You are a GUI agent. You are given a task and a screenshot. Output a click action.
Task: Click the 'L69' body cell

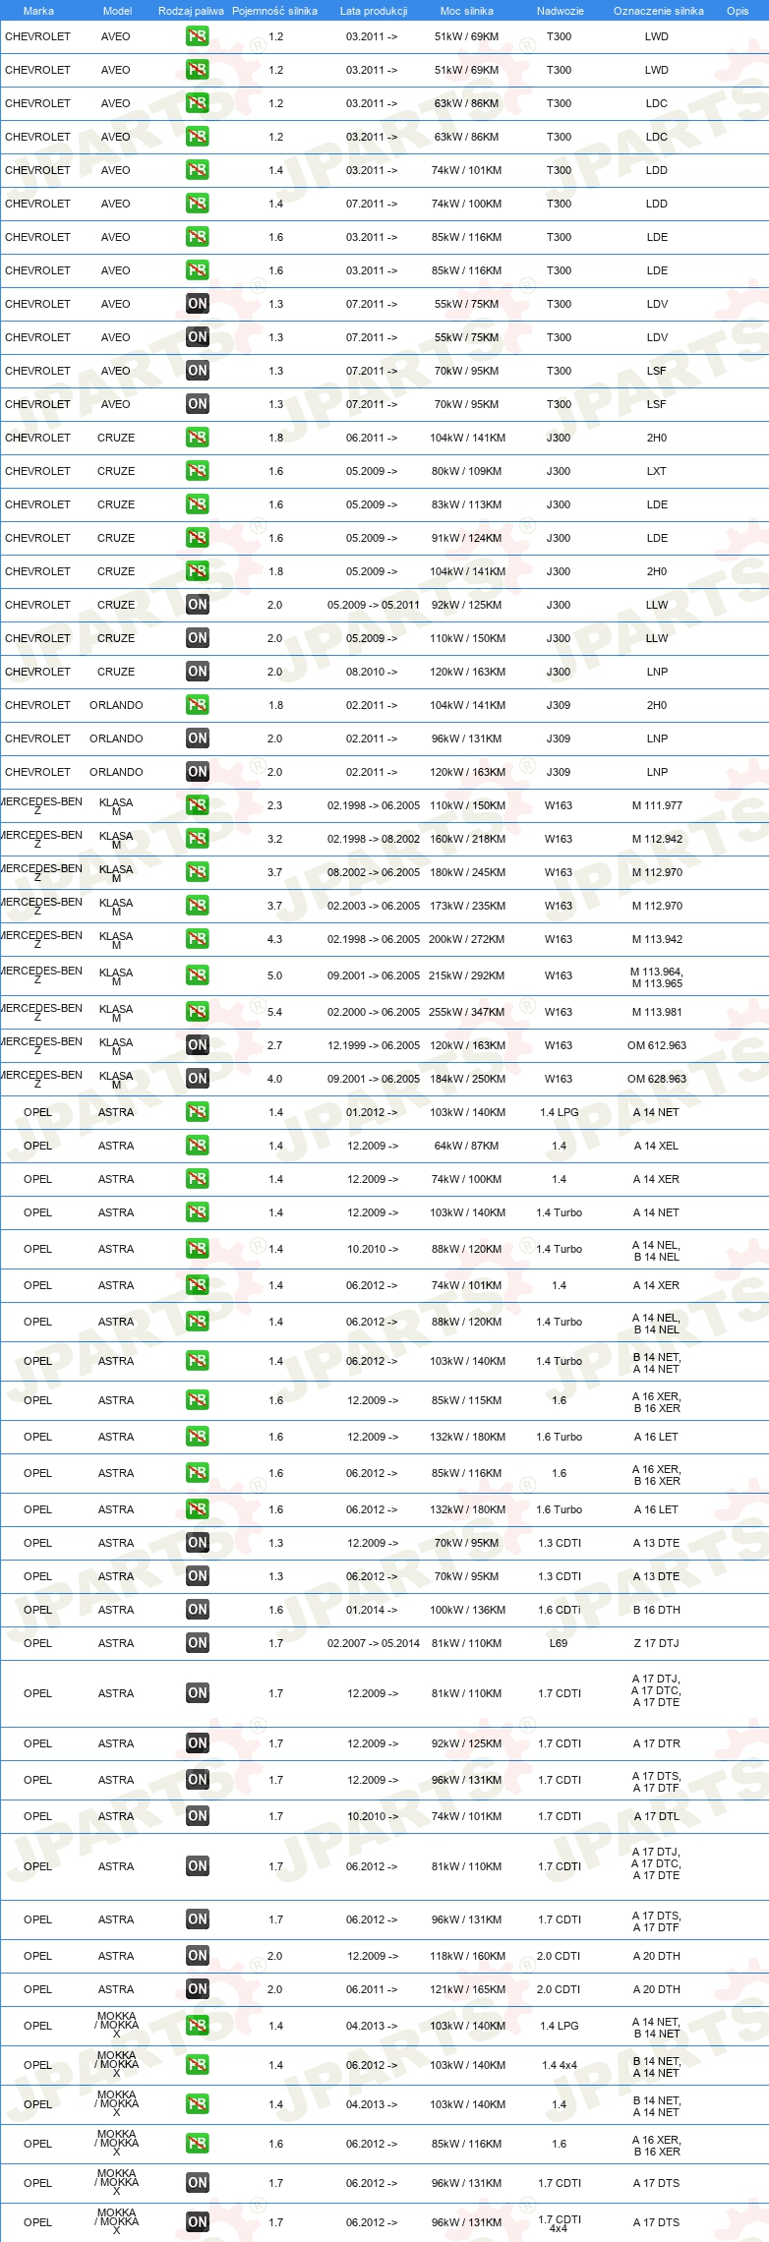559,1643
